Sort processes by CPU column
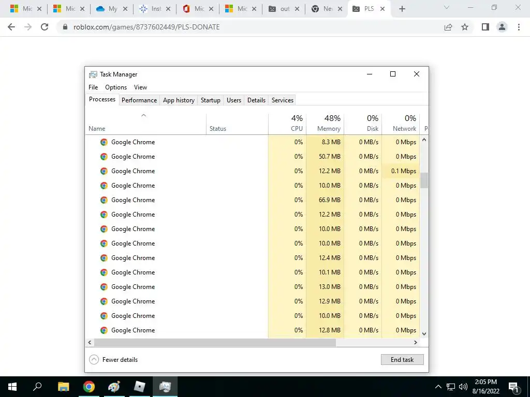530x397 pixels. pyautogui.click(x=287, y=124)
